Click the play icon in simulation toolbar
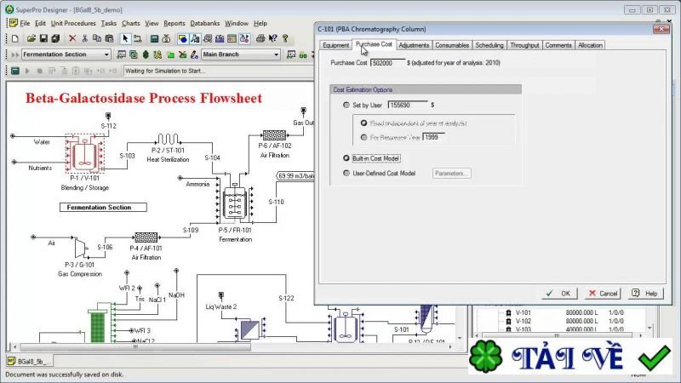 (27, 71)
